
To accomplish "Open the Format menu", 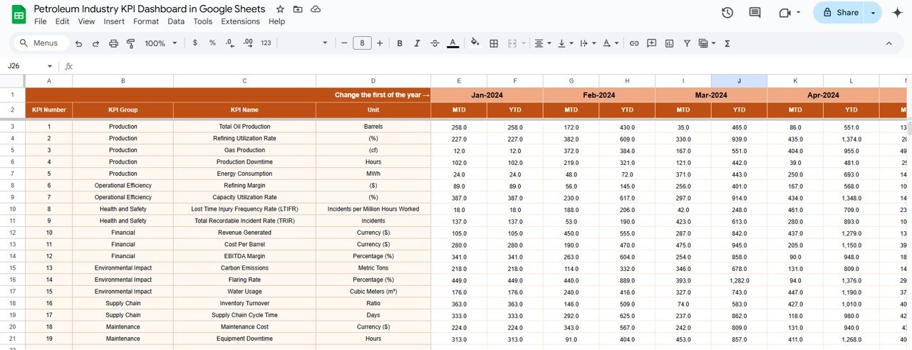I will click(146, 21).
